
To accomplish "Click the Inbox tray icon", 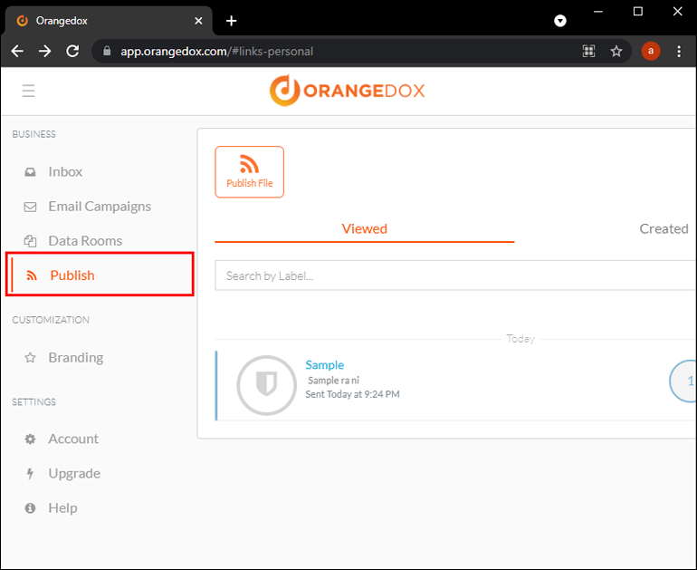I will 30,172.
